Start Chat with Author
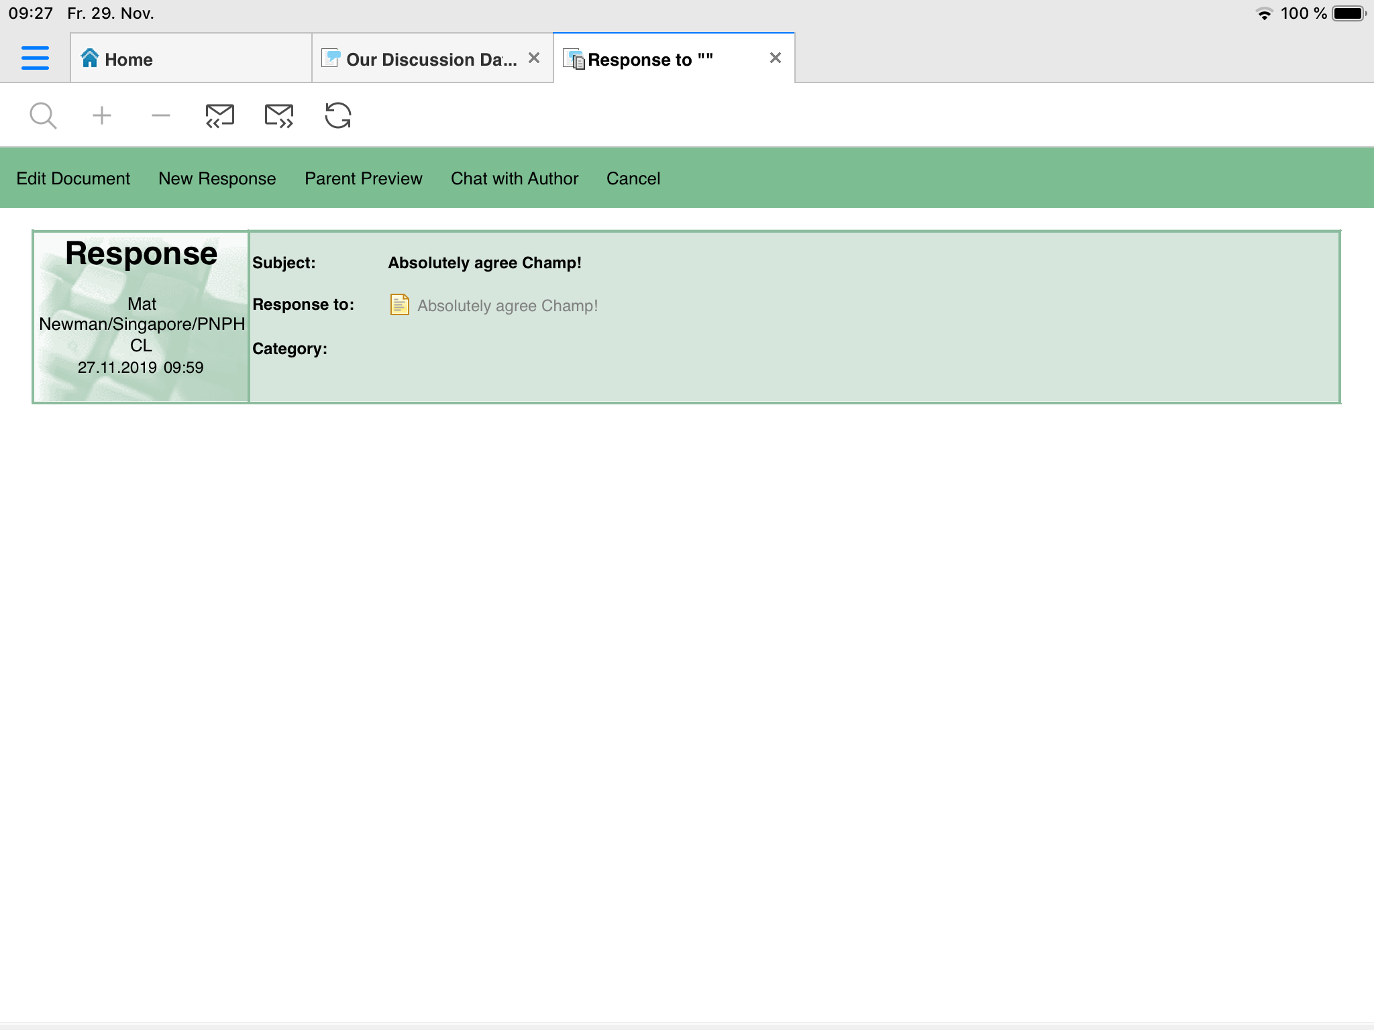The height and width of the screenshot is (1030, 1374). [515, 178]
